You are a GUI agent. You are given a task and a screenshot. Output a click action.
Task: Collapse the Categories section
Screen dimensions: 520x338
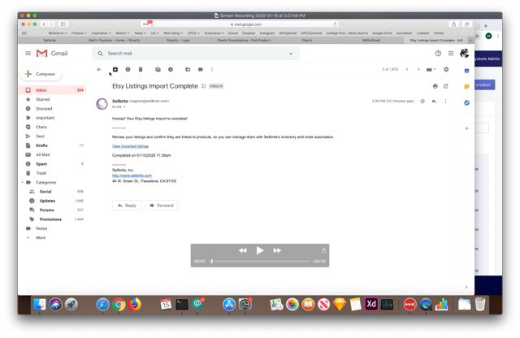pyautogui.click(x=22, y=183)
